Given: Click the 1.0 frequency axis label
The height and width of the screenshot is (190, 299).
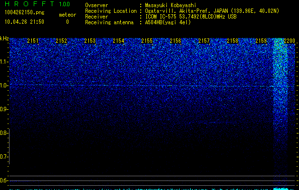Looking at the screenshot, I should (x=4, y=85).
